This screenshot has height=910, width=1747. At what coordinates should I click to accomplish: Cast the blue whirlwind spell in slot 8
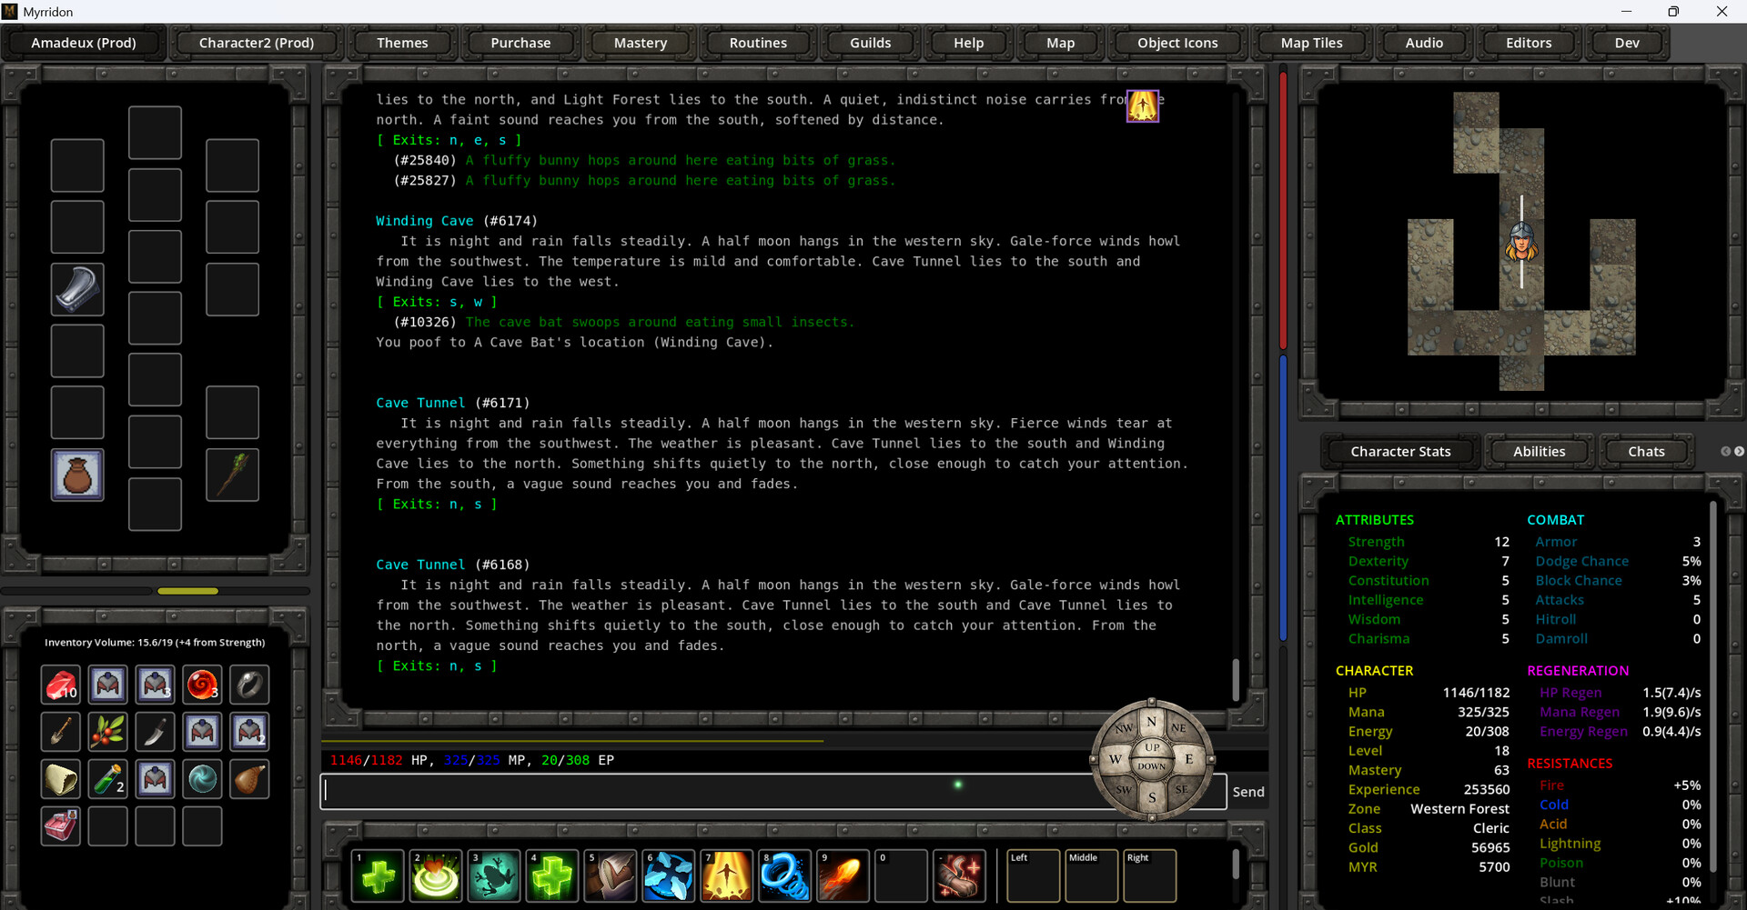click(785, 875)
